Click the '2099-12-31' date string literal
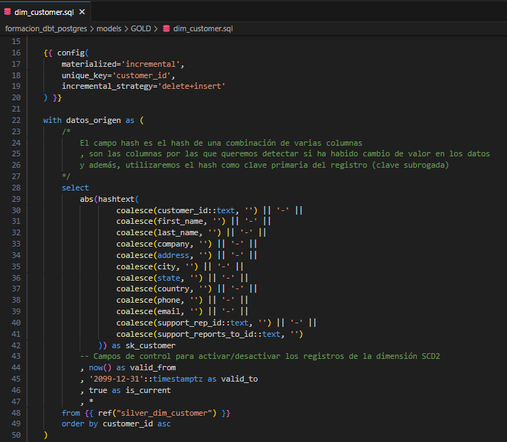The image size is (507, 442). [118, 379]
